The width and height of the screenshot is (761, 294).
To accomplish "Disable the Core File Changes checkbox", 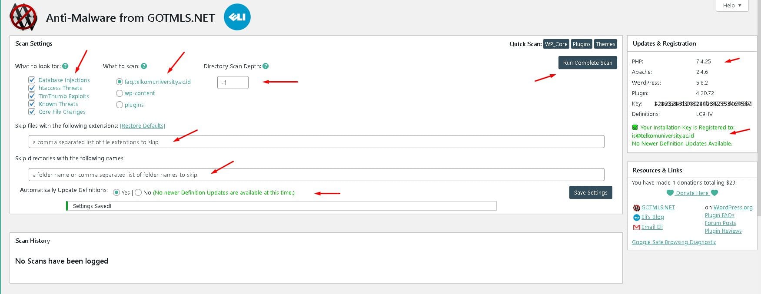I will (x=32, y=112).
